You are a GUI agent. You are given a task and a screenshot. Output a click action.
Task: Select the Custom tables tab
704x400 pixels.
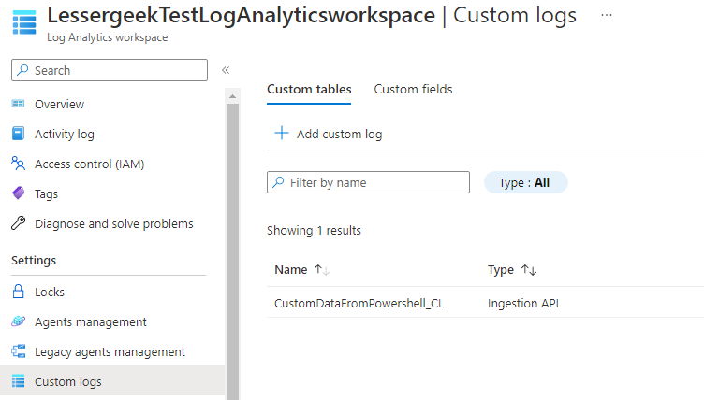309,89
